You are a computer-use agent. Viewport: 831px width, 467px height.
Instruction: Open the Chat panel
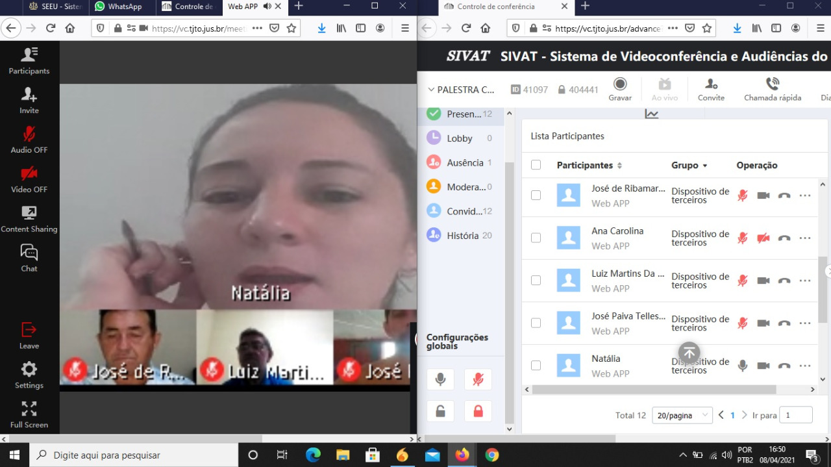click(29, 258)
